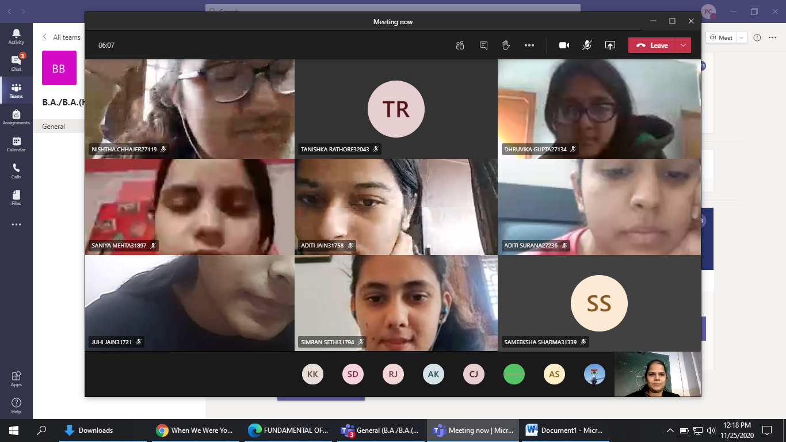The height and width of the screenshot is (442, 786).
Task: Click the red Leave button
Action: 653,45
